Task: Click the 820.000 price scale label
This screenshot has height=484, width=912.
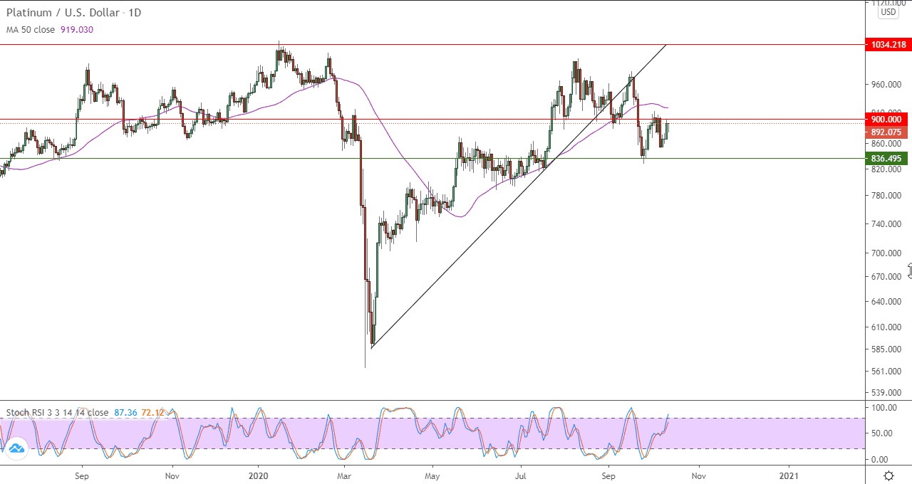Action: [x=886, y=170]
